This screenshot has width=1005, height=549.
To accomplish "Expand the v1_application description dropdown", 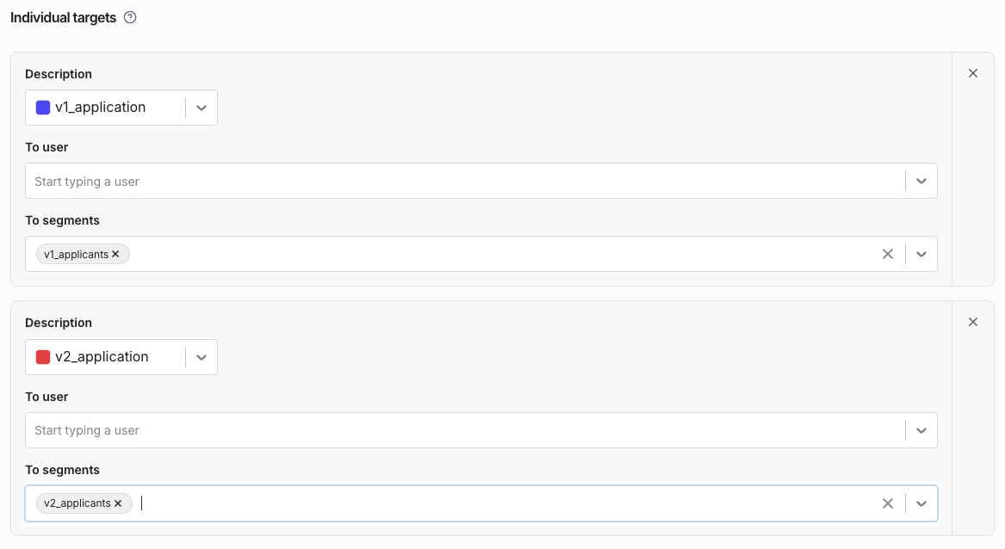I will click(x=202, y=107).
